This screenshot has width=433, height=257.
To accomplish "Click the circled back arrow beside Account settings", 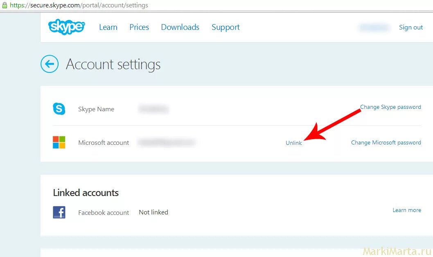I will 50,64.
